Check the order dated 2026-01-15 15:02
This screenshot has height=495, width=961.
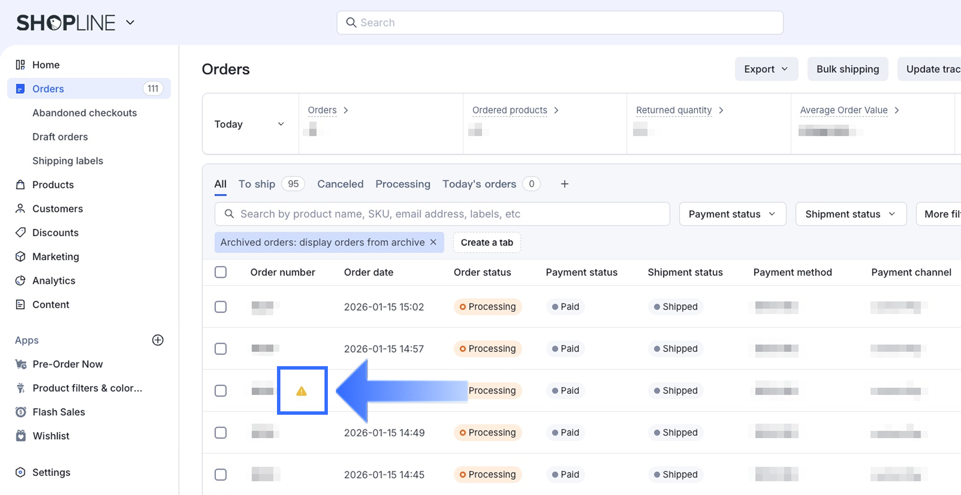pyautogui.click(x=220, y=307)
